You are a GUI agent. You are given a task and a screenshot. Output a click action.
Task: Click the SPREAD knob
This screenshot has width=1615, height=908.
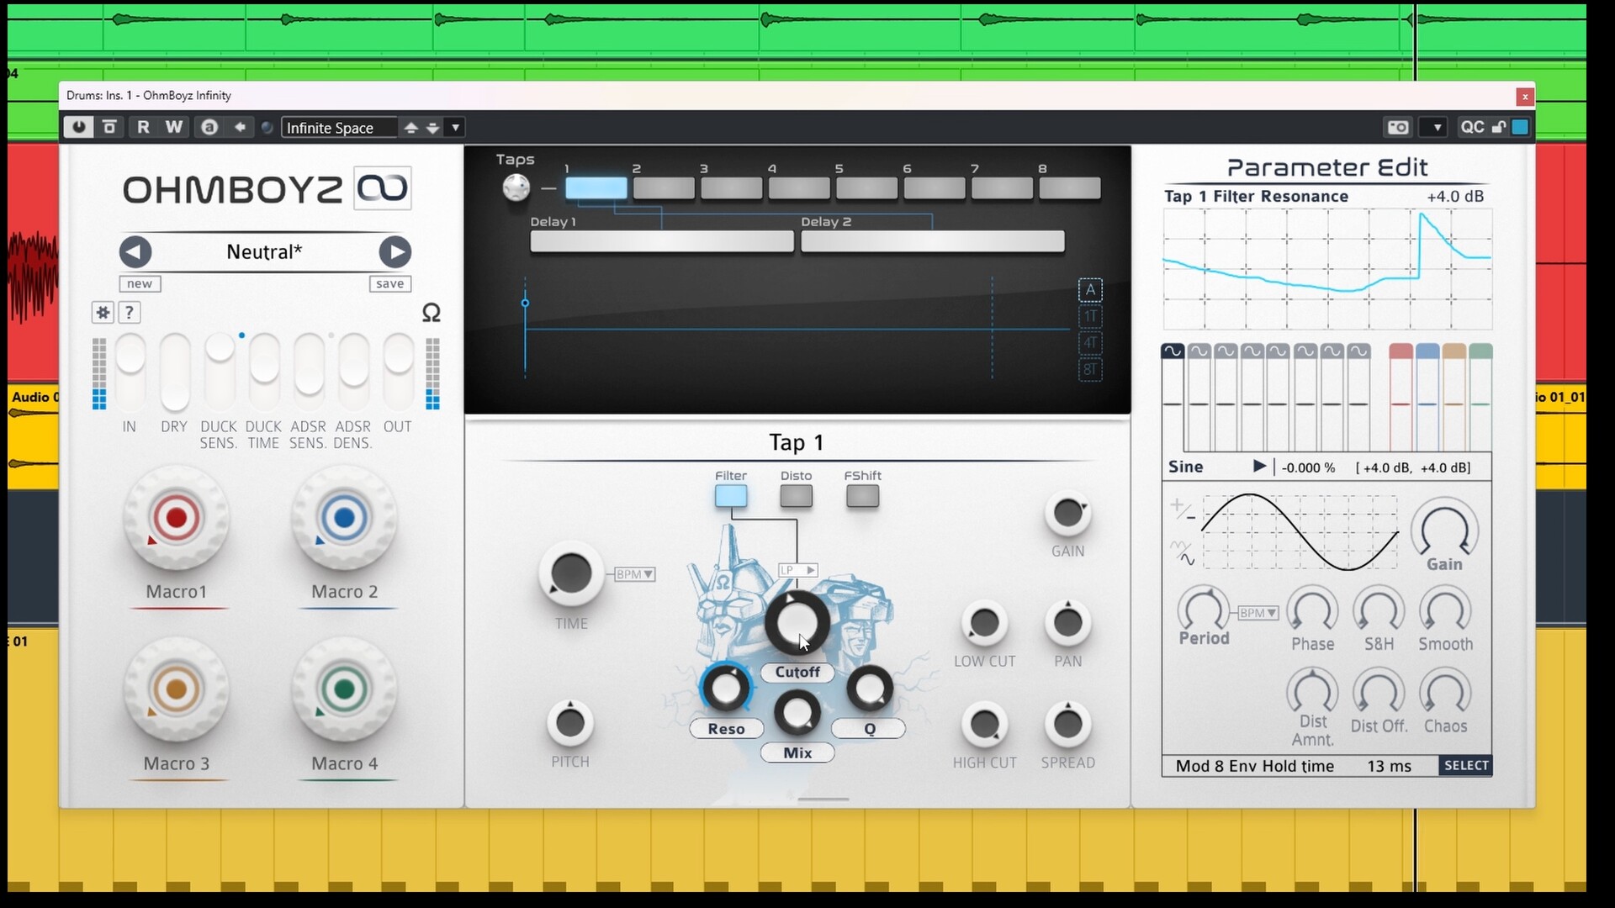(1067, 724)
